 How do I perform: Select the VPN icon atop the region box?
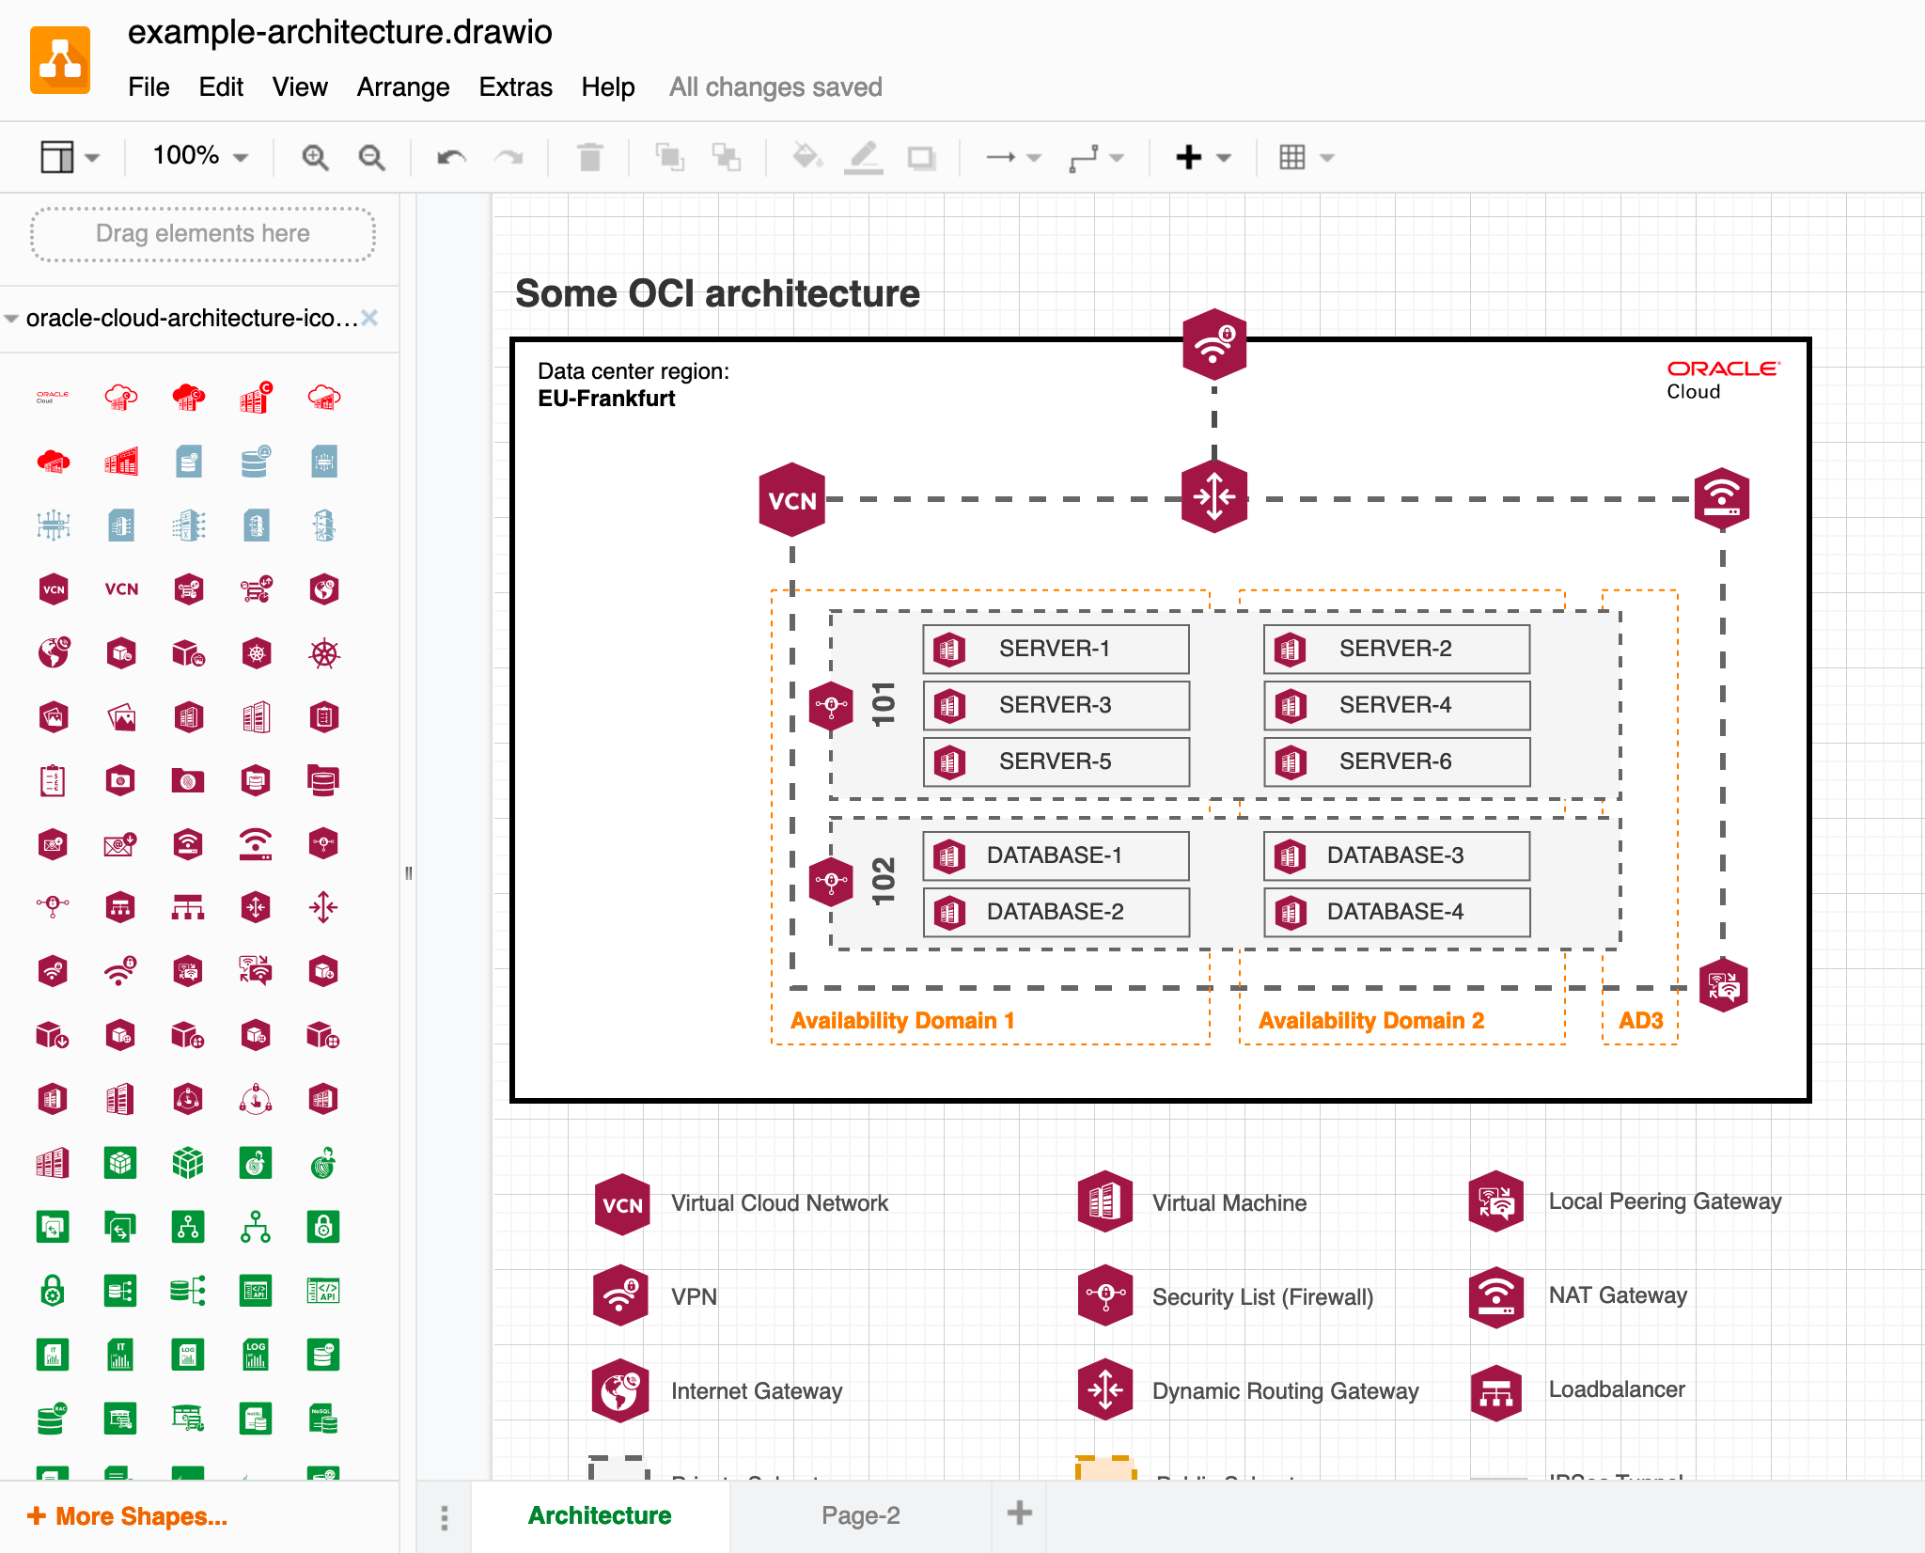point(1214,344)
